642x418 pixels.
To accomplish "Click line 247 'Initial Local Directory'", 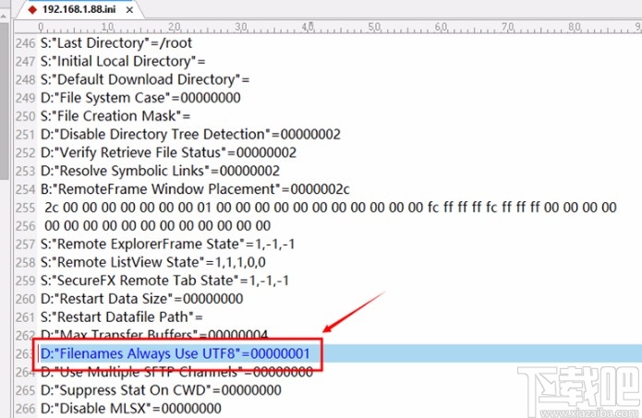I will coord(123,61).
